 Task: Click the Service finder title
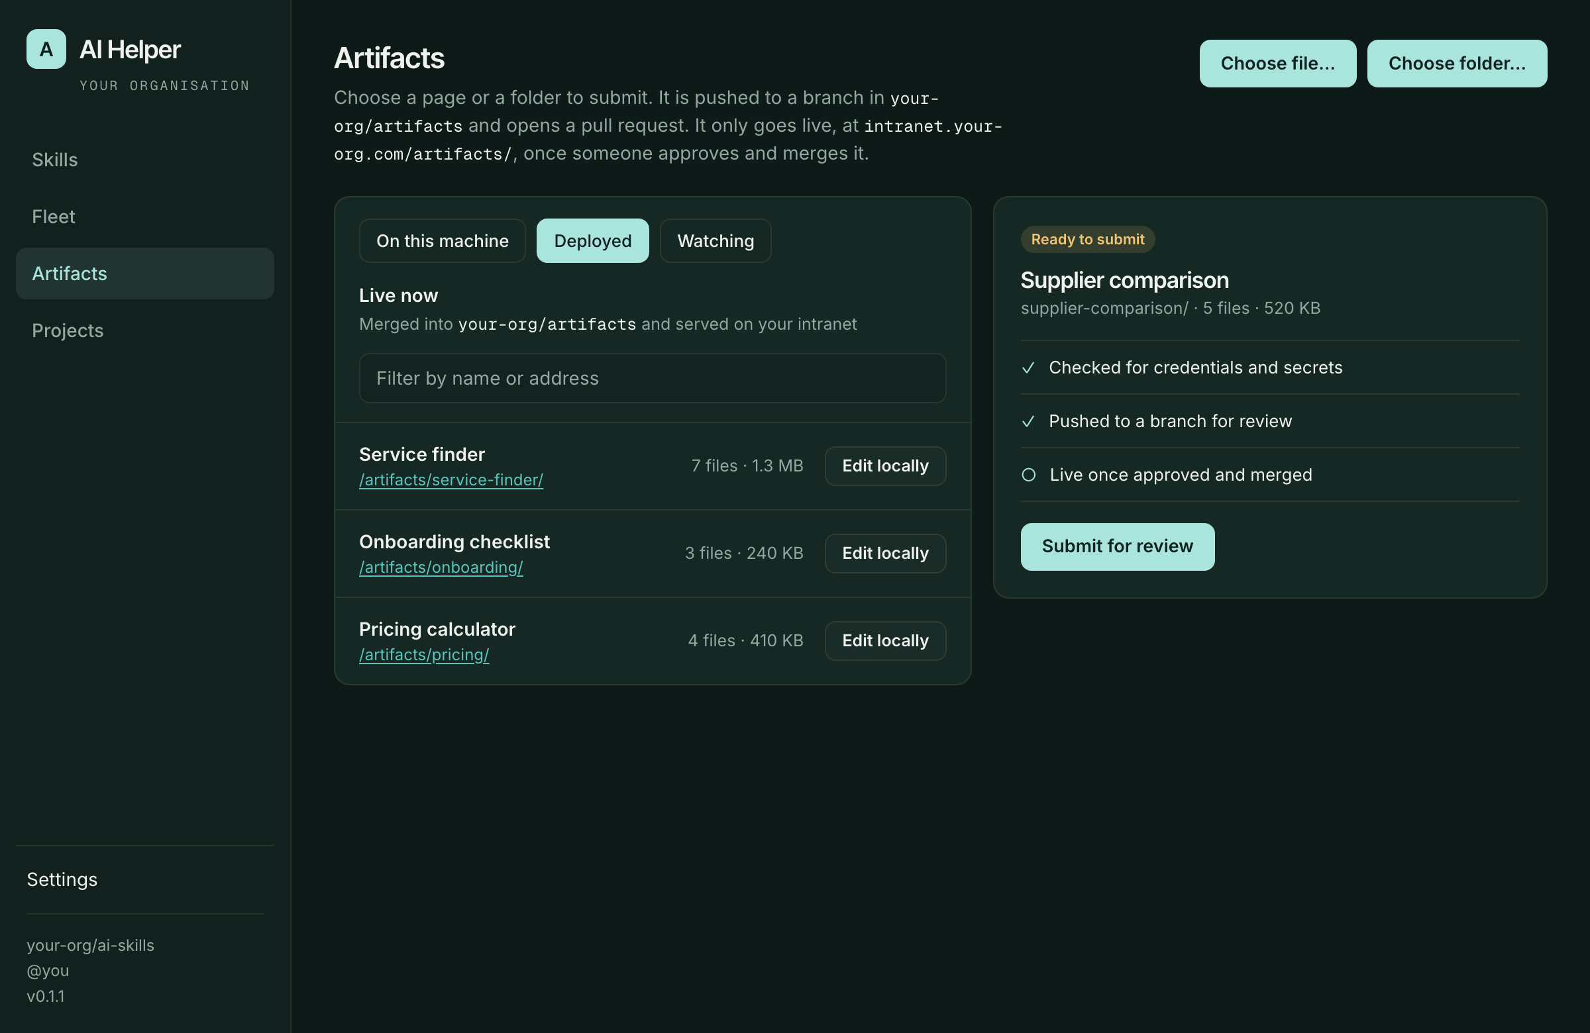[x=421, y=455]
